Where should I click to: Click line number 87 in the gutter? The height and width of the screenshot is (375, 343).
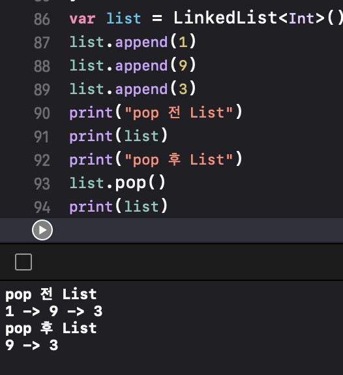click(42, 42)
